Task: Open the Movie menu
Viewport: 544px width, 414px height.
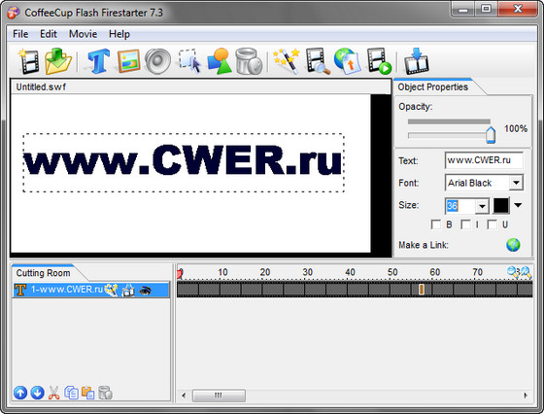Action: tap(83, 34)
